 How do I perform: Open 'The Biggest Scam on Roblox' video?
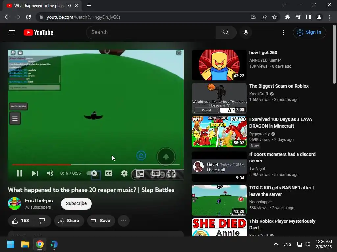pyautogui.click(x=279, y=86)
